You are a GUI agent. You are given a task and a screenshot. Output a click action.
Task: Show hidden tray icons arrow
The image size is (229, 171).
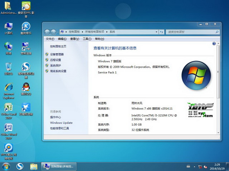click(x=194, y=167)
